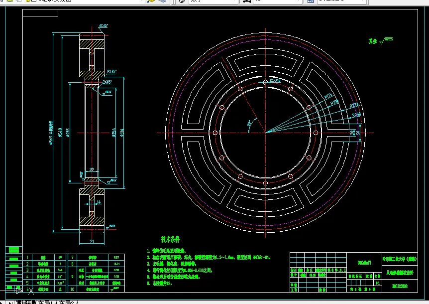Select the 39 dimension text

(x=92, y=169)
